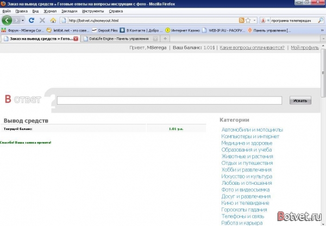The image size is (326, 226).
Task: Open the В Контакте bookmark
Action: pos(141,30)
